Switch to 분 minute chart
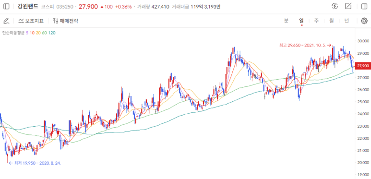This screenshot has width=371, height=179. coord(287,21)
